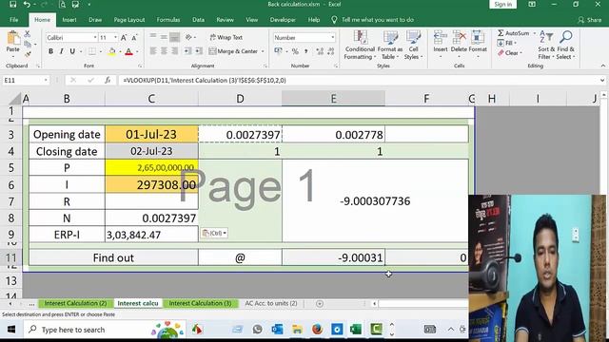
Task: Expand AutoSum dropdown arrow
Action: point(535,33)
